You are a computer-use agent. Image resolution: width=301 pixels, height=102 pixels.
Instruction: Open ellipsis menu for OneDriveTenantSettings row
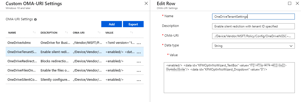coord(138,53)
